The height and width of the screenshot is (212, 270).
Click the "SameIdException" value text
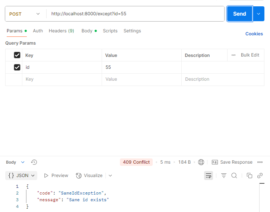pyautogui.click(x=81, y=193)
